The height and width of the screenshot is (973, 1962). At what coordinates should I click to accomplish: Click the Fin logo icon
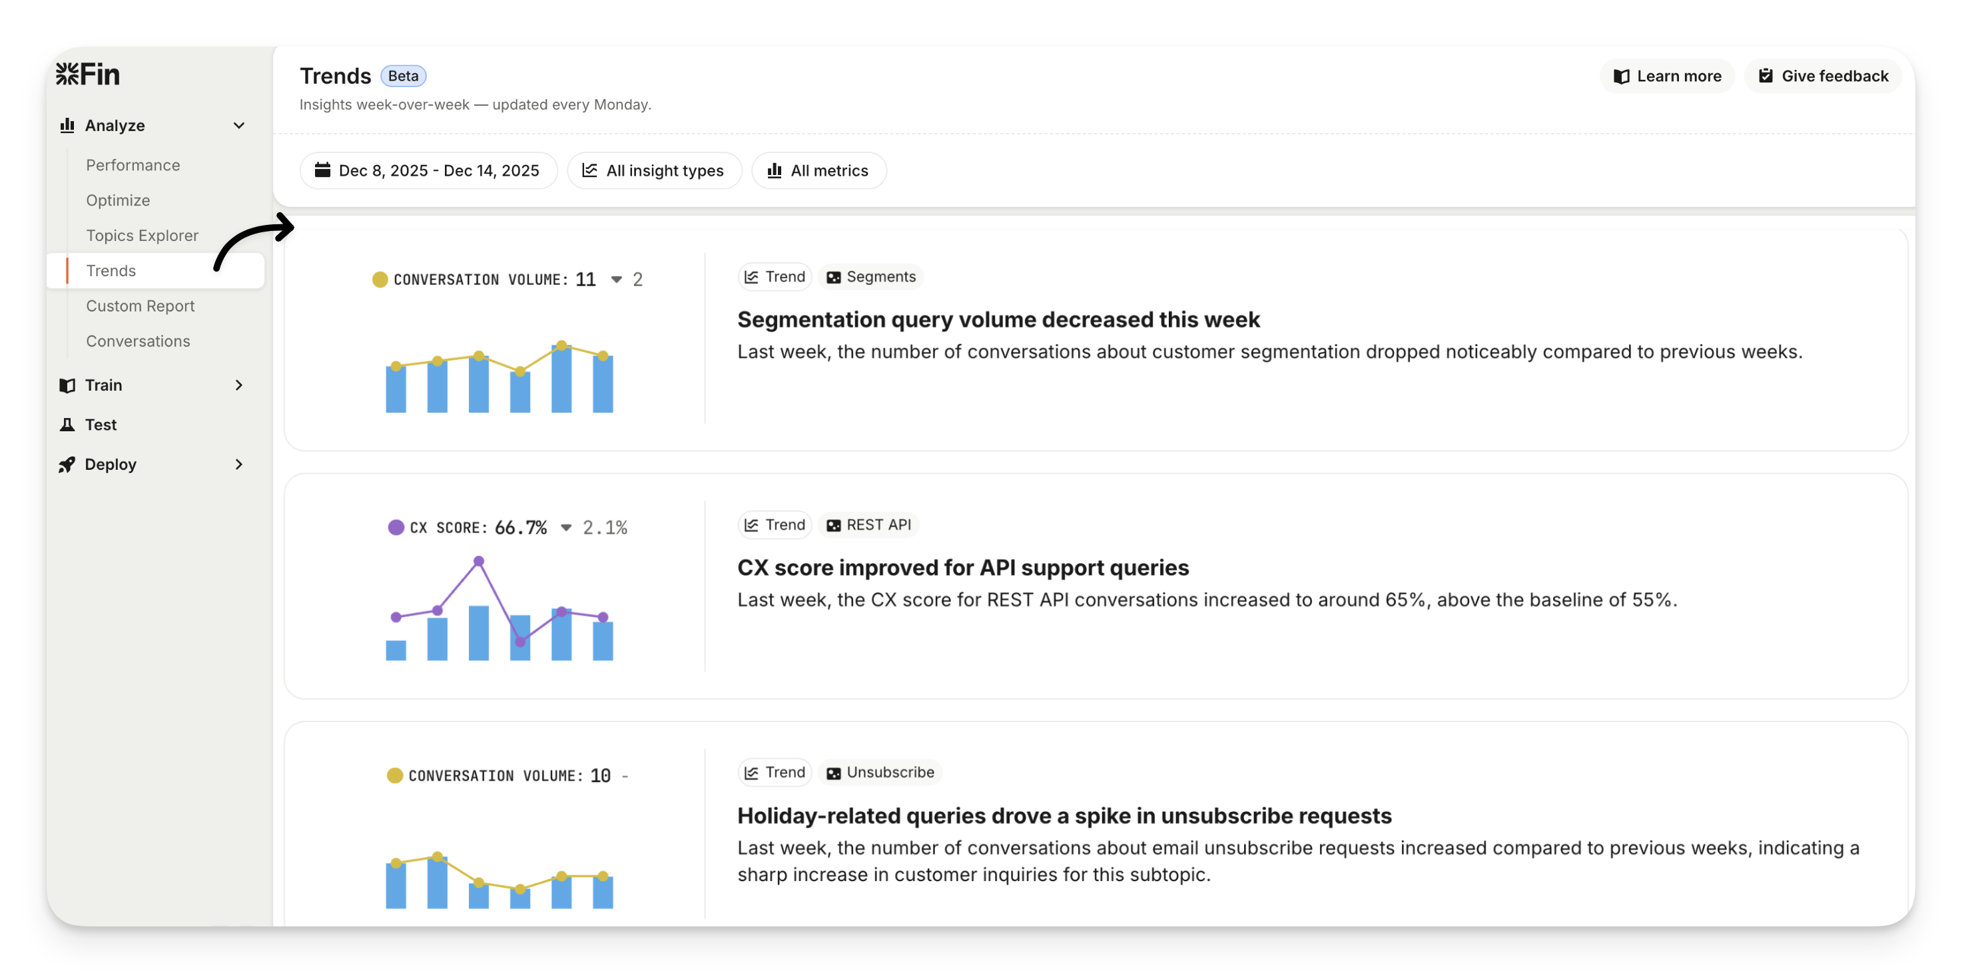pos(67,74)
